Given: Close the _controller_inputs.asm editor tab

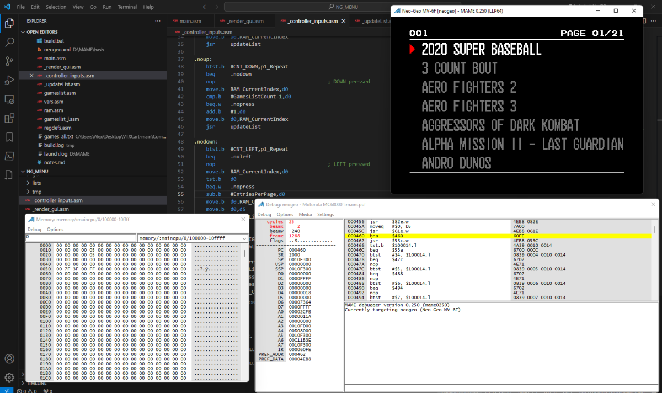Looking at the screenshot, I should click(343, 21).
